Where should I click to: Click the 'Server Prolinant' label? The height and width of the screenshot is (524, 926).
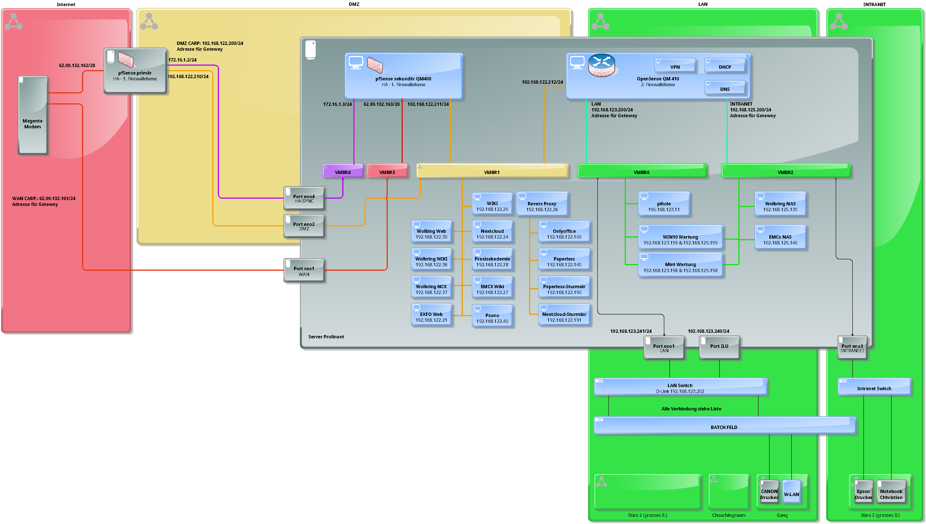point(326,337)
